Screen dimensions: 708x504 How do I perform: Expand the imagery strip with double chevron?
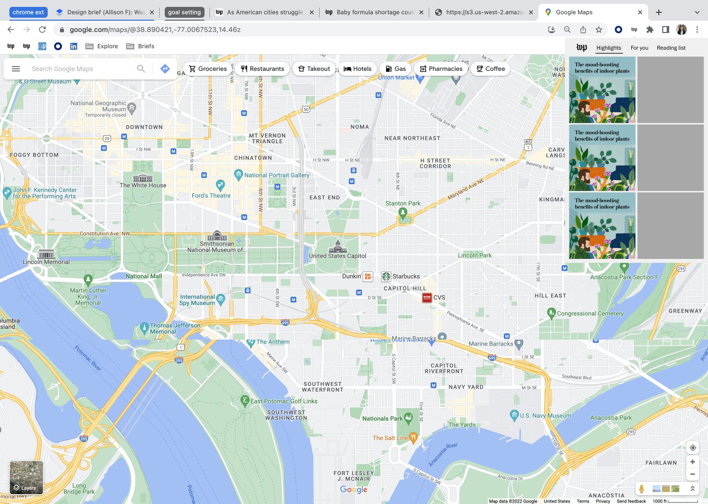692,489
